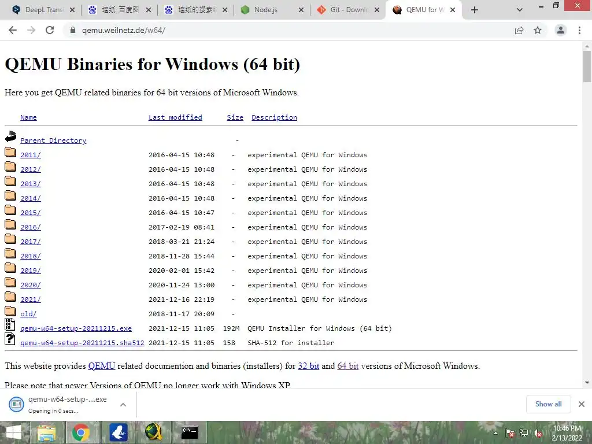This screenshot has width=592, height=444.
Task: Show hidden system tray icons
Action: tap(495, 433)
